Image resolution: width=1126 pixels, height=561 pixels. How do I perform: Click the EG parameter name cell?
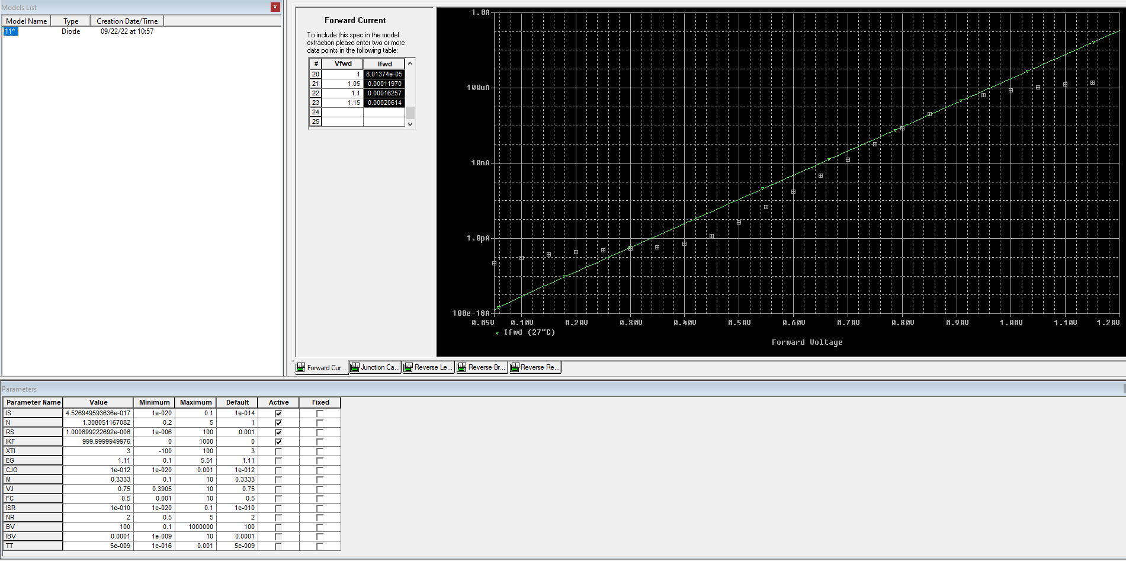point(33,461)
